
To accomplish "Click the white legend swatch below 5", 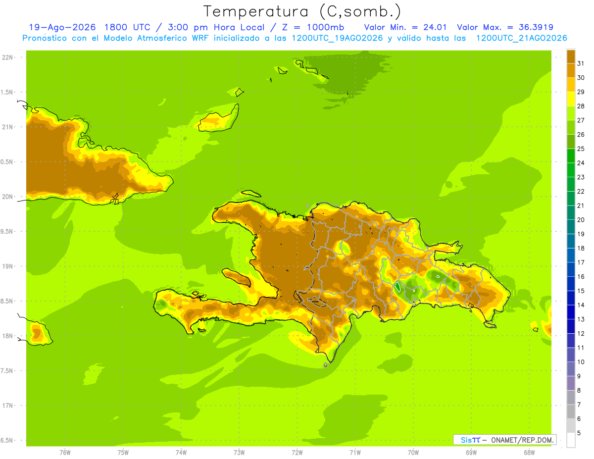I will pos(571,440).
